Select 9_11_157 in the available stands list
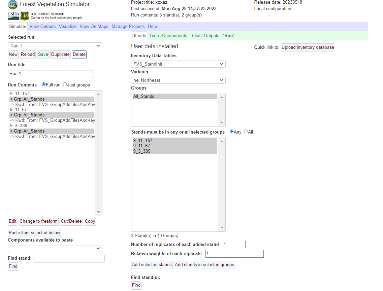 (174, 141)
